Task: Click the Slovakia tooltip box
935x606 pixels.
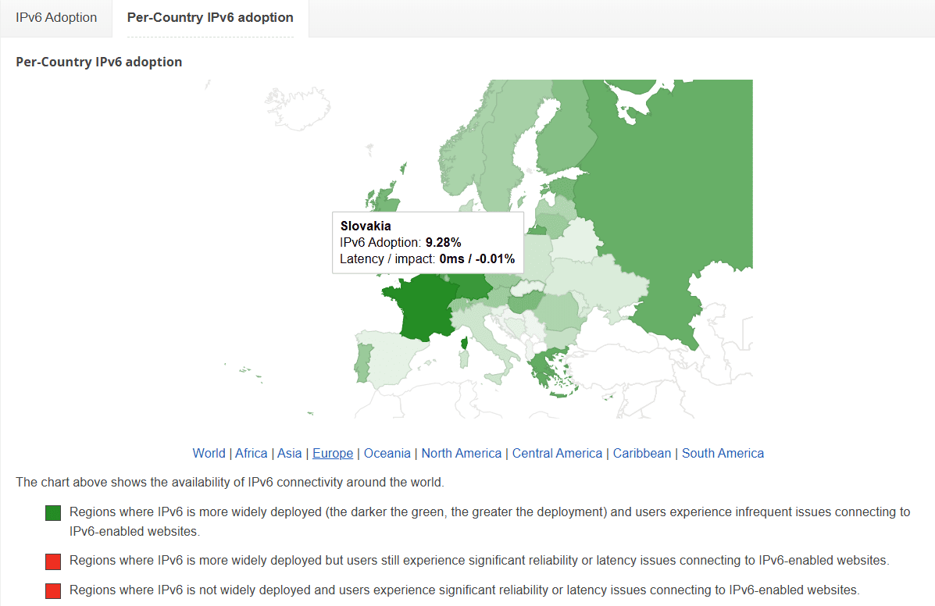Action: click(427, 242)
